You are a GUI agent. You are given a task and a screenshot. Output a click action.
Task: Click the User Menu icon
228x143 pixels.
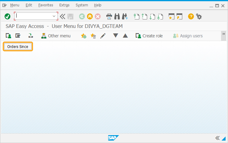8,36
